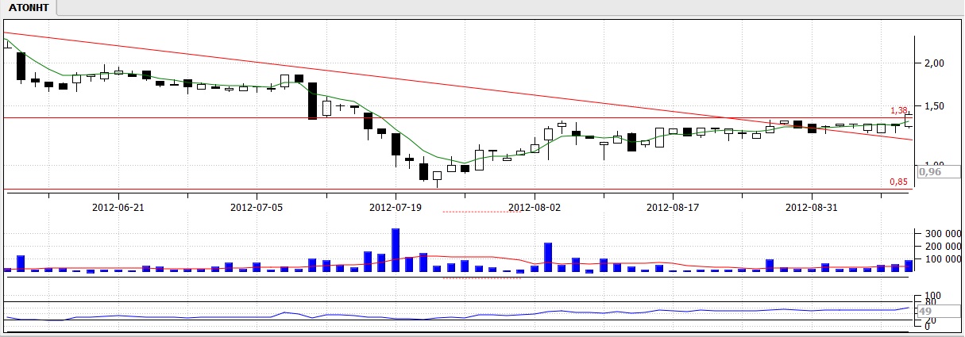965x337 pixels.
Task: Click the 2012-07-05 date label
Action: 257,207
